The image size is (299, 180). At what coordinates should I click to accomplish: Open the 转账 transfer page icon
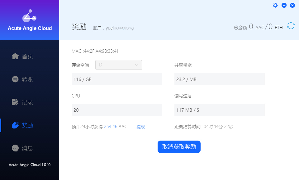pyautogui.click(x=15, y=79)
